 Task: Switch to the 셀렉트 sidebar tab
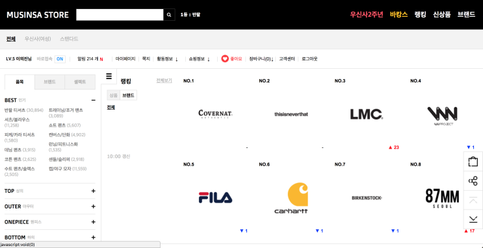point(80,82)
